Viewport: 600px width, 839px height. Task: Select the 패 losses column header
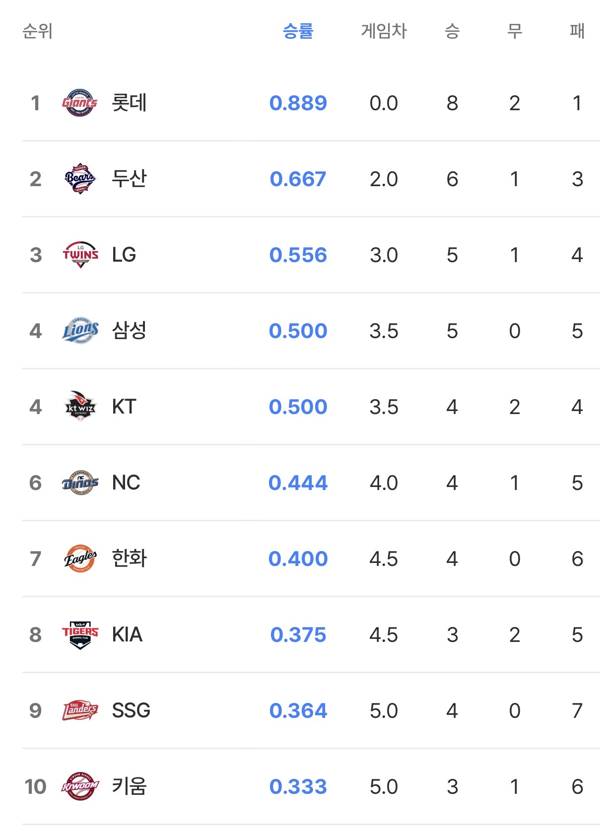[577, 31]
